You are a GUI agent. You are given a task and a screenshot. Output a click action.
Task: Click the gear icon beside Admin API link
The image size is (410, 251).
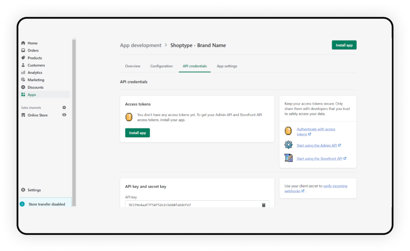click(288, 145)
